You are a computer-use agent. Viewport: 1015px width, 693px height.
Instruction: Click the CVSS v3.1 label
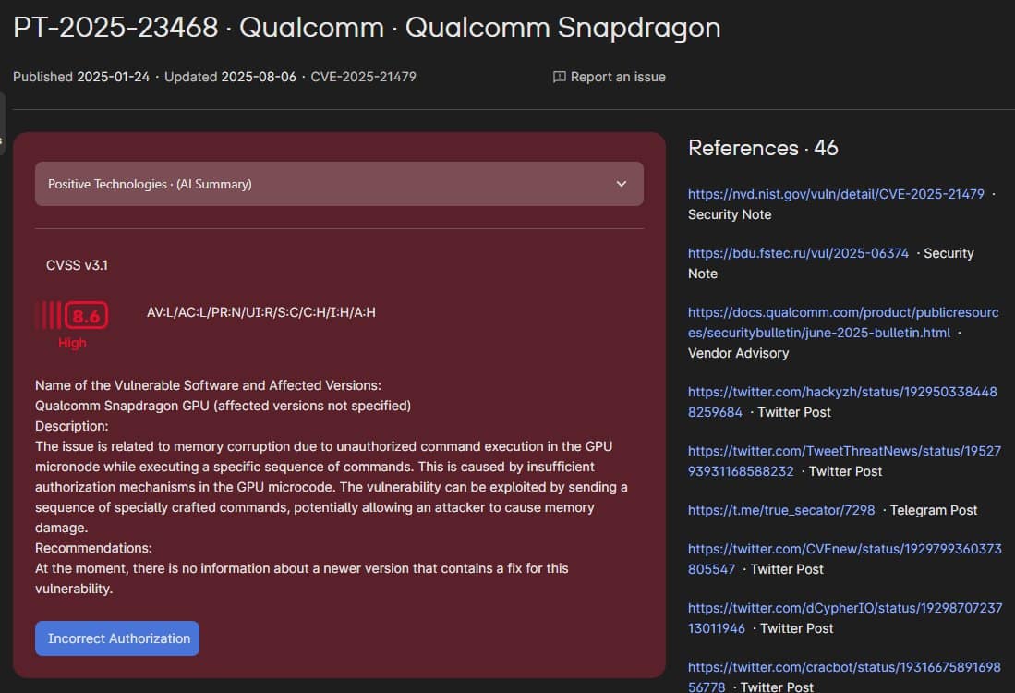coord(77,265)
